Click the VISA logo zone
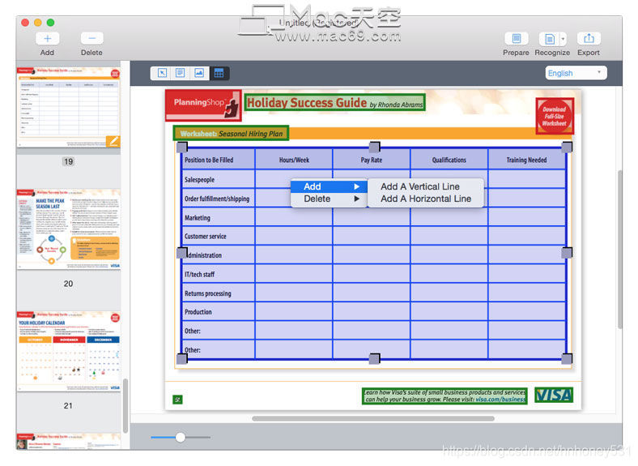This screenshot has width=638, height=466. pos(554,395)
